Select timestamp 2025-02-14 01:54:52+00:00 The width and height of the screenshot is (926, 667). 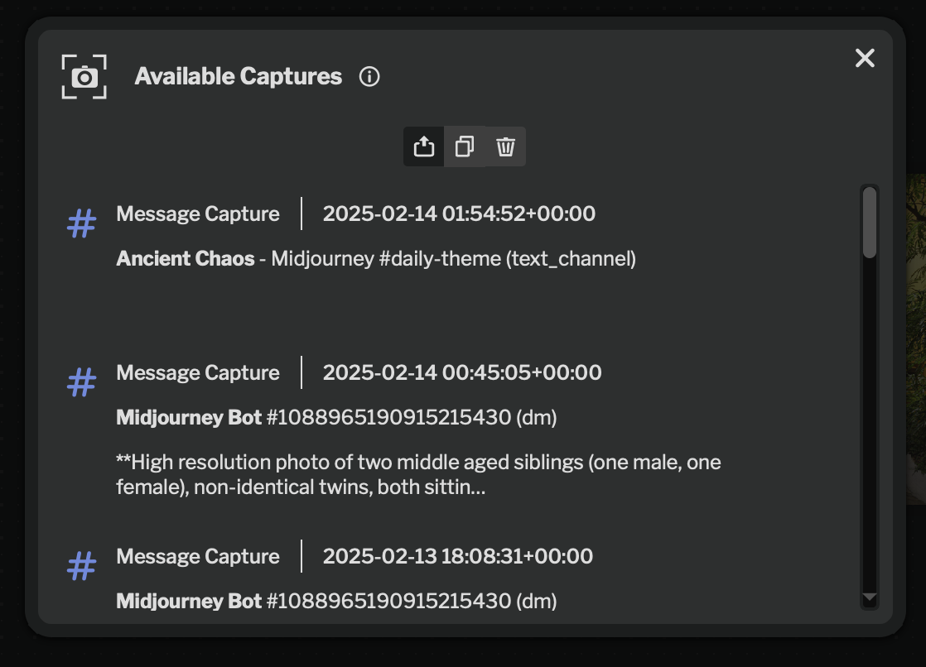pos(459,214)
